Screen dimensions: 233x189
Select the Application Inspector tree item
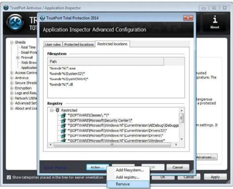click(x=29, y=68)
